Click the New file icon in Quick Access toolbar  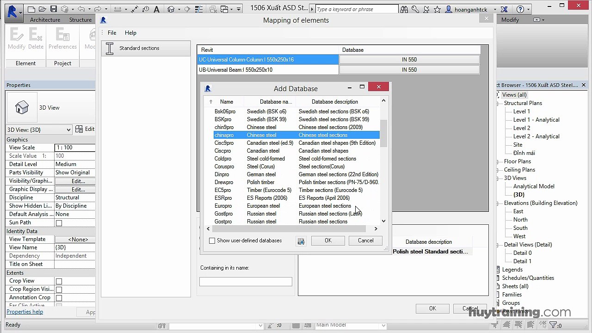tap(31, 9)
